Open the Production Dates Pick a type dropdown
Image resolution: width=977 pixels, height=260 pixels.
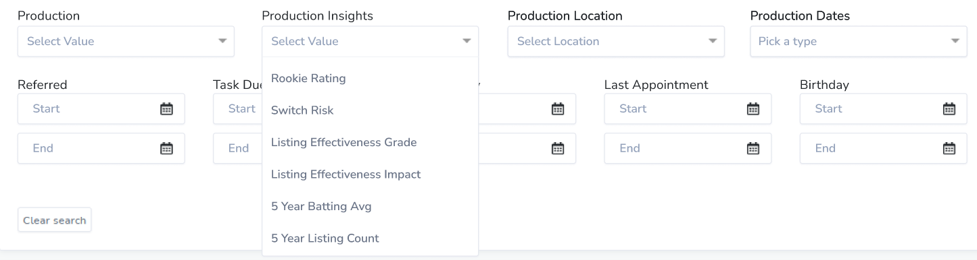point(859,41)
